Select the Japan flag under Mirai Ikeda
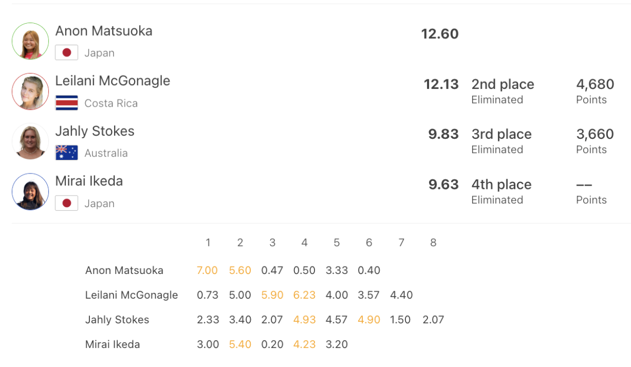The image size is (631, 367). [67, 203]
